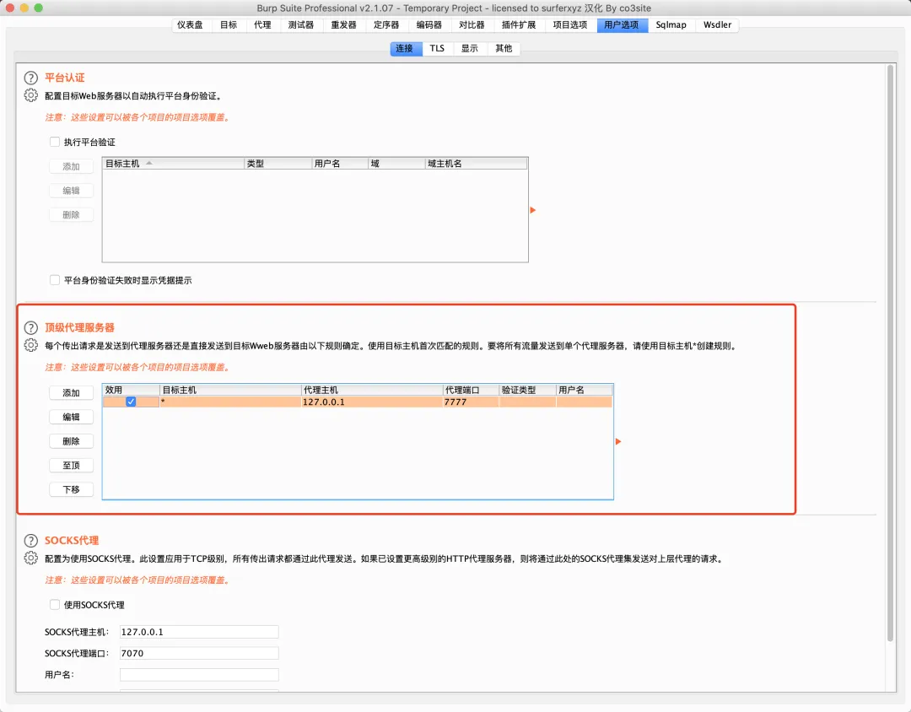
Task: Click orange arrow beside upstream proxy table
Action: [x=618, y=442]
